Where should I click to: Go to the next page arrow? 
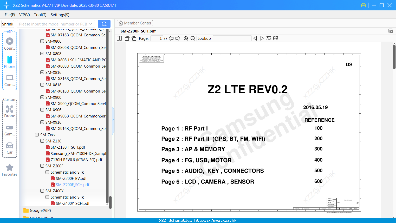(x=178, y=38)
